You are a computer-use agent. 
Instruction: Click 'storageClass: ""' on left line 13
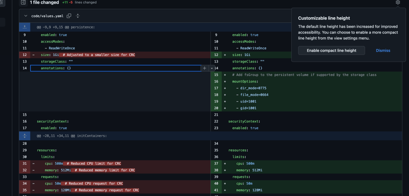tap(57, 62)
